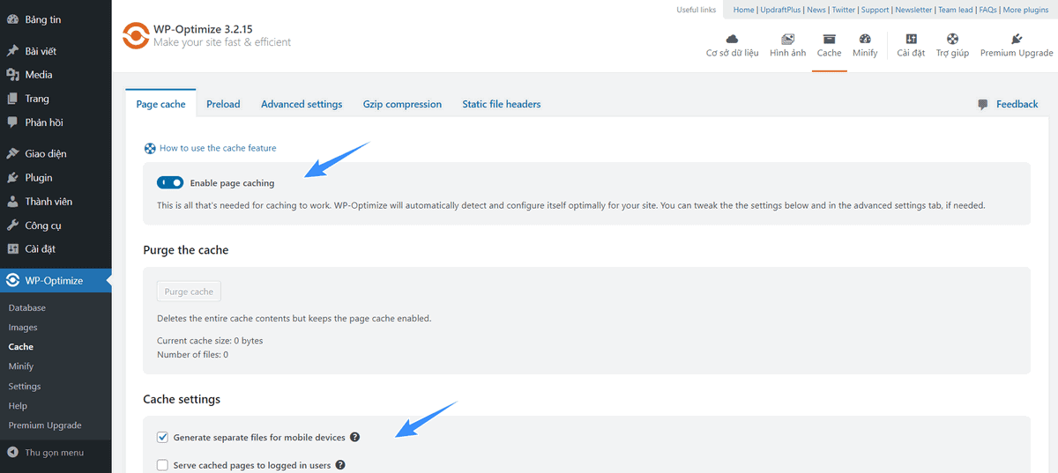
Task: Click the Phản hồi comments icon
Action: pos(12,122)
